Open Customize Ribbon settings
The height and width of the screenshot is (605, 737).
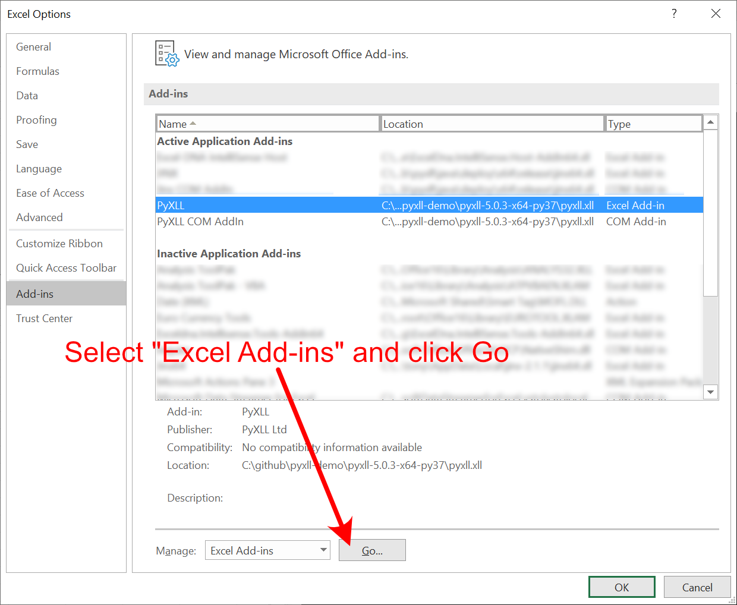click(59, 244)
